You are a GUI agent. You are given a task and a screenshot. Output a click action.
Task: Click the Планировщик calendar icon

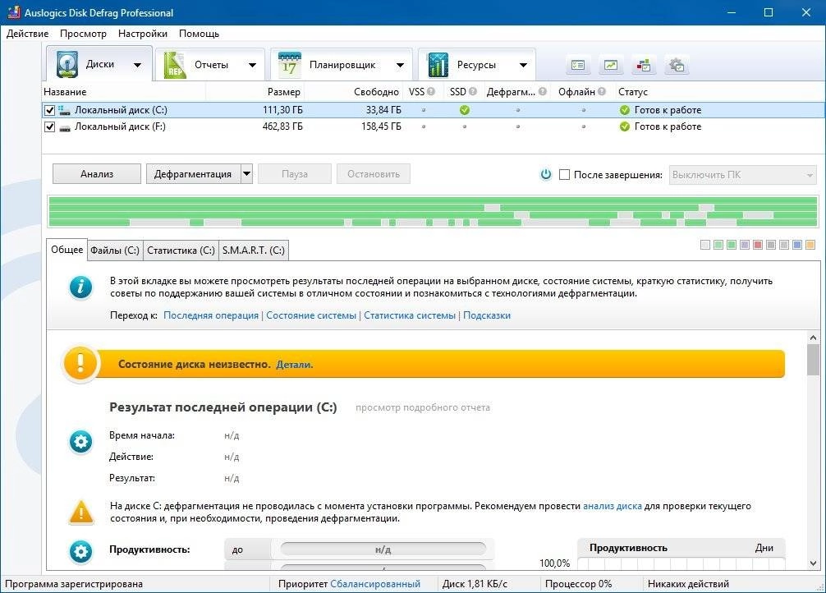tap(289, 65)
